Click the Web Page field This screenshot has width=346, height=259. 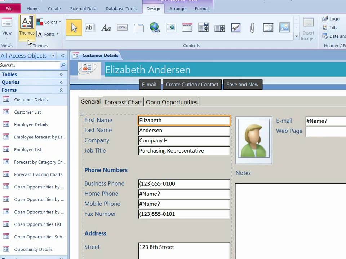326,132
